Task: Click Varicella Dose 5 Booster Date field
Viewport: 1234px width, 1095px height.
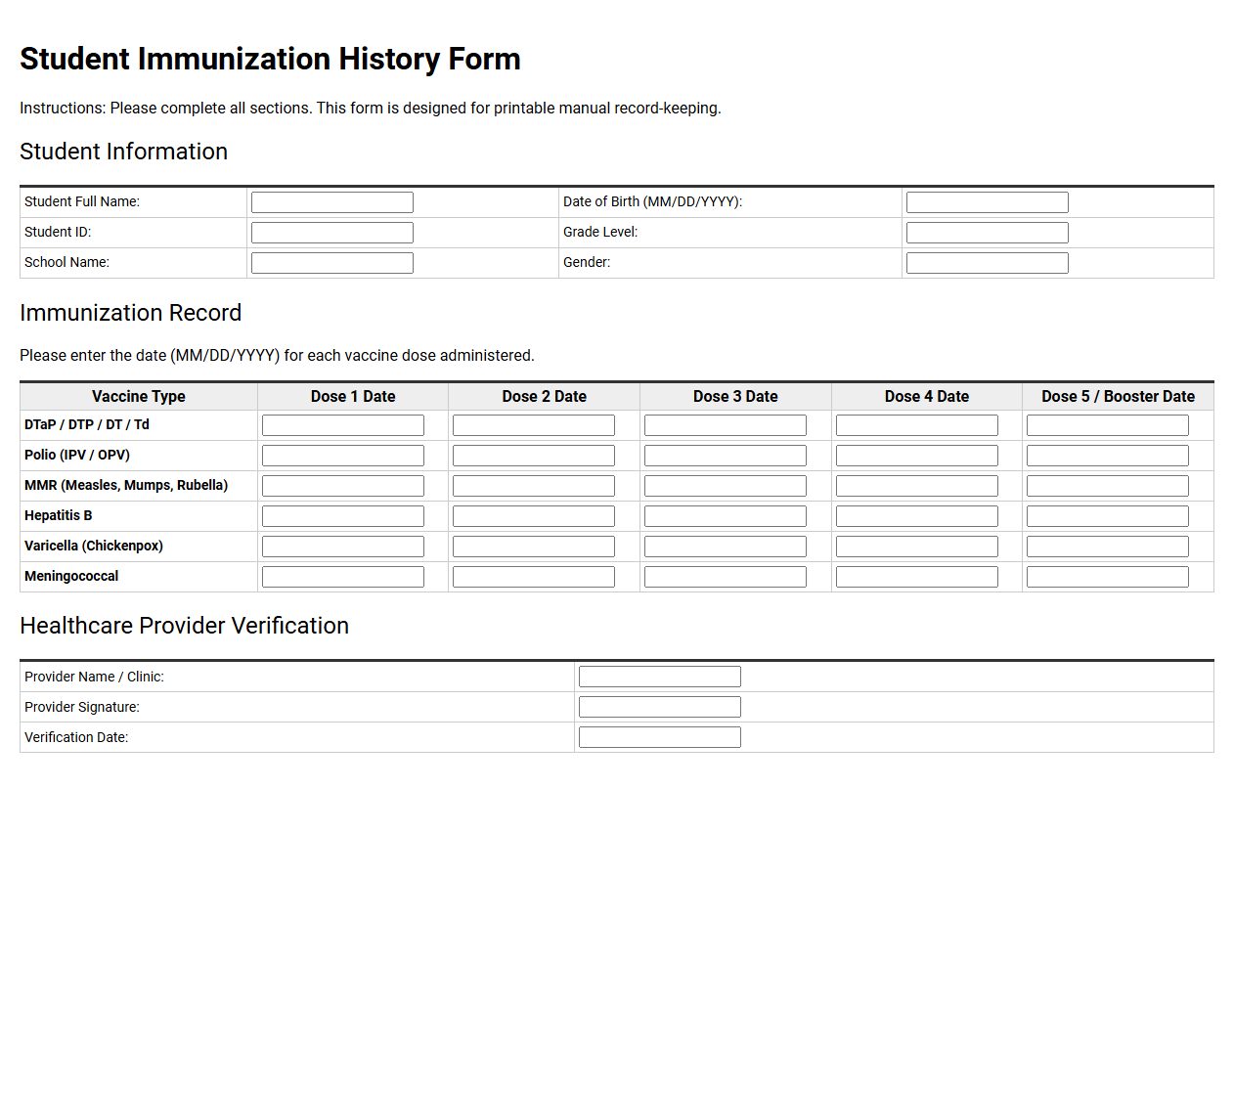Action: [1108, 547]
